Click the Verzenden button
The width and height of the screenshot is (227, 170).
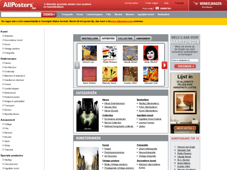tap(185, 66)
